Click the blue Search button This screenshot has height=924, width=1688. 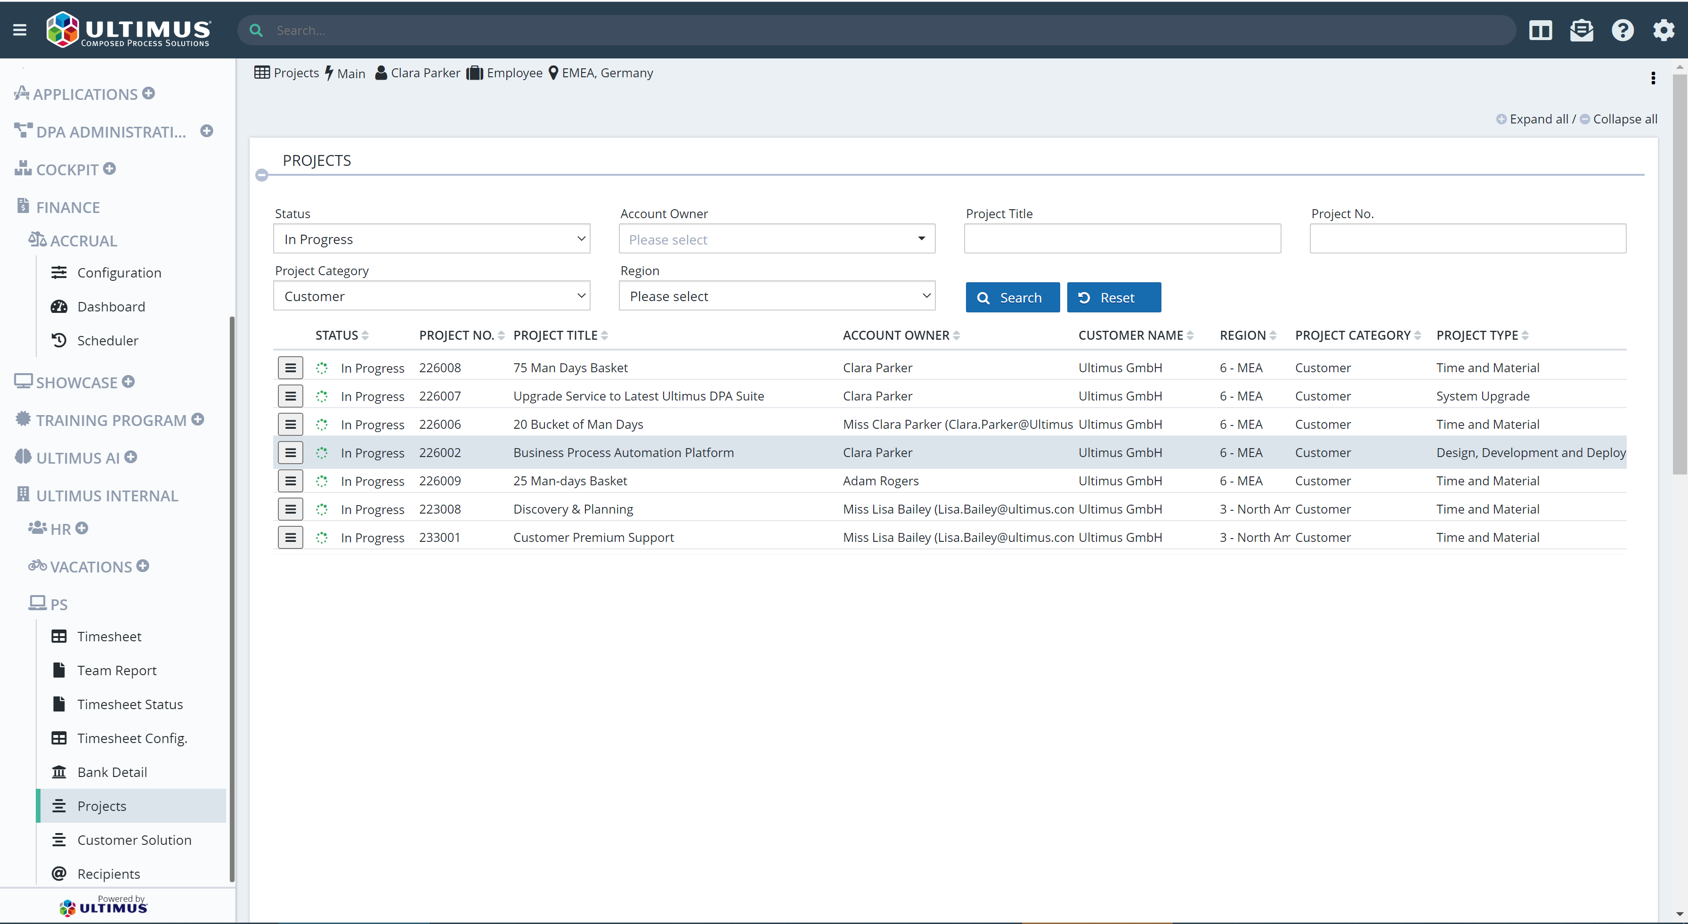(1012, 298)
